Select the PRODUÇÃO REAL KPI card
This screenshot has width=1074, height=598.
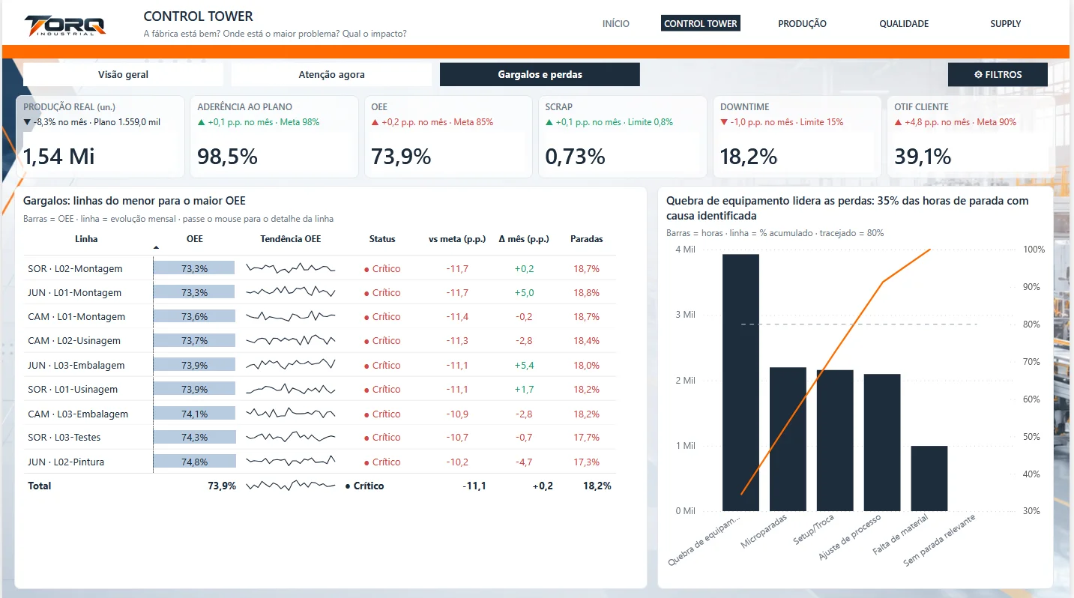click(x=100, y=136)
